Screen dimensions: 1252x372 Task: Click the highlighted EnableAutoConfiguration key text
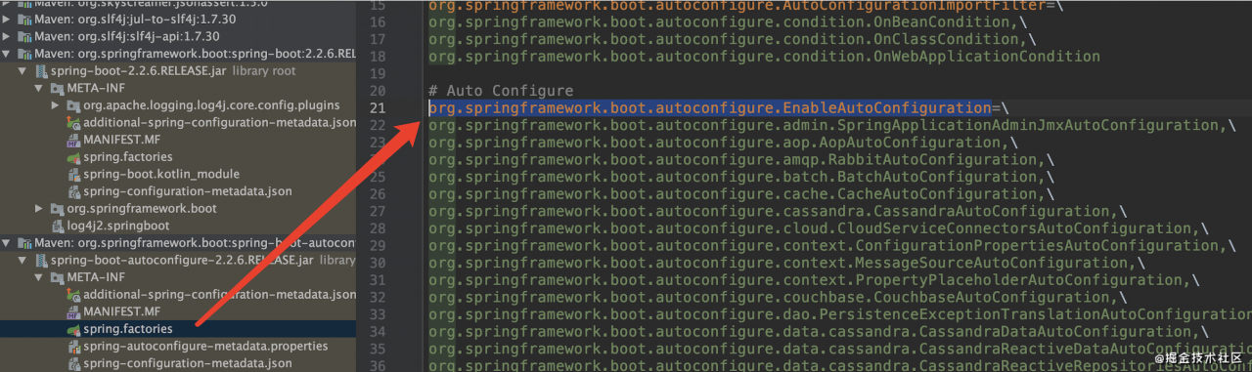[x=710, y=107]
